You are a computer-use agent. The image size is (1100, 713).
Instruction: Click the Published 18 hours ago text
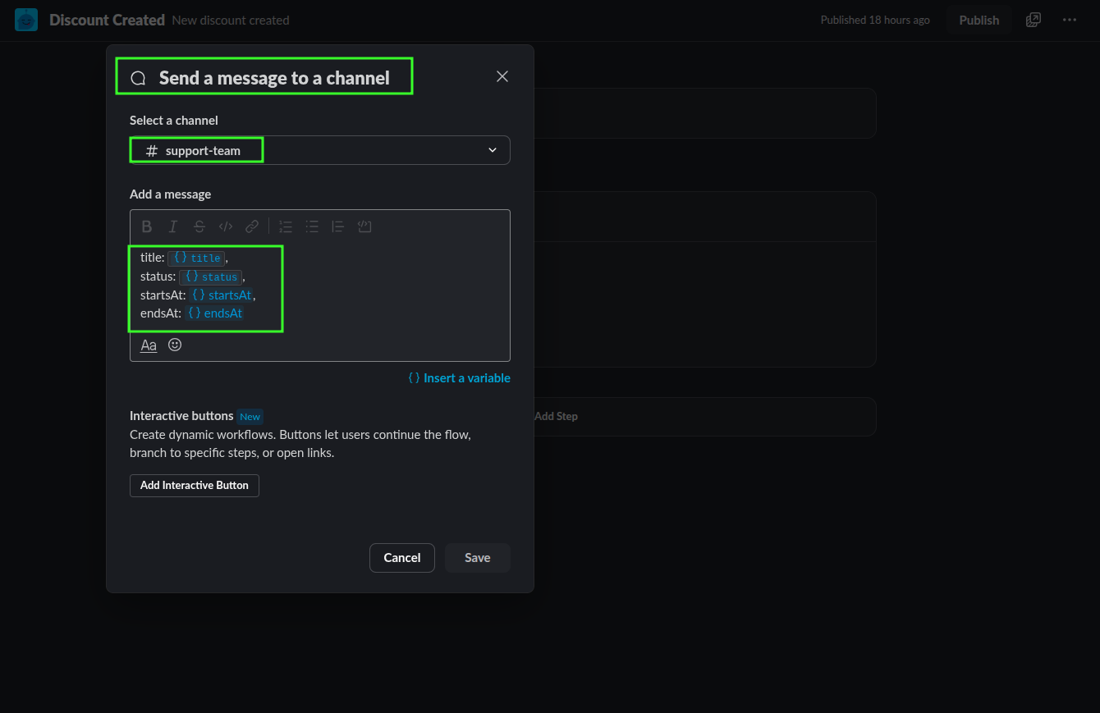pyautogui.click(x=875, y=20)
